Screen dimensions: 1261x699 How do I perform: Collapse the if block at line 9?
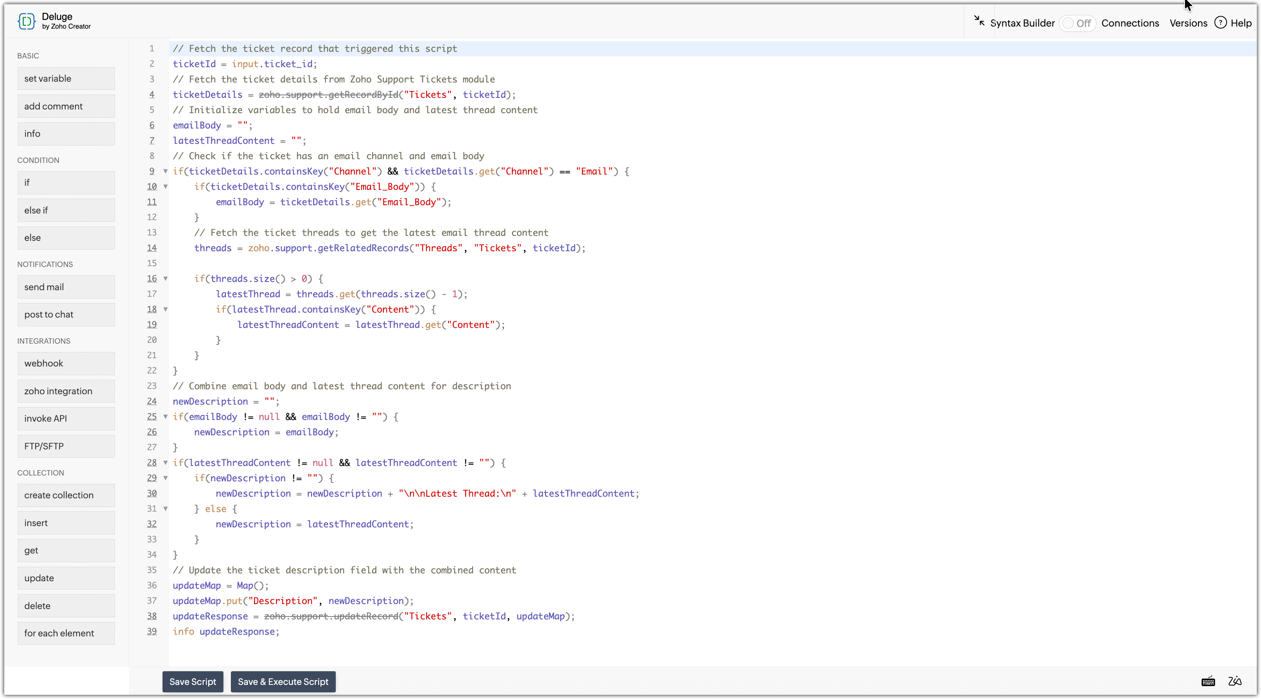tap(165, 171)
